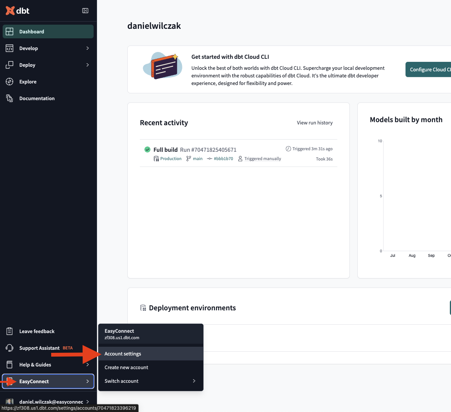Open the Explore page
Image resolution: width=451 pixels, height=412 pixels.
48,82
